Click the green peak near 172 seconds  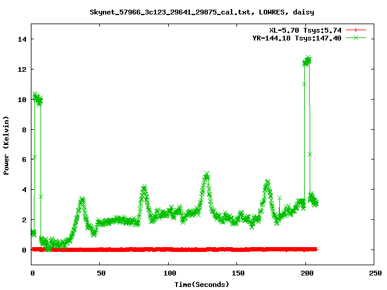[267, 183]
